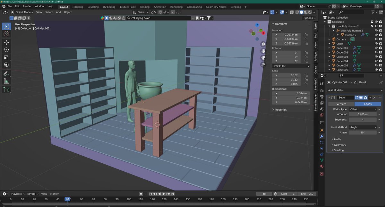Viewport: 385px width, 207px height.
Task: Open the Object properties orange square tab
Action: (322, 130)
